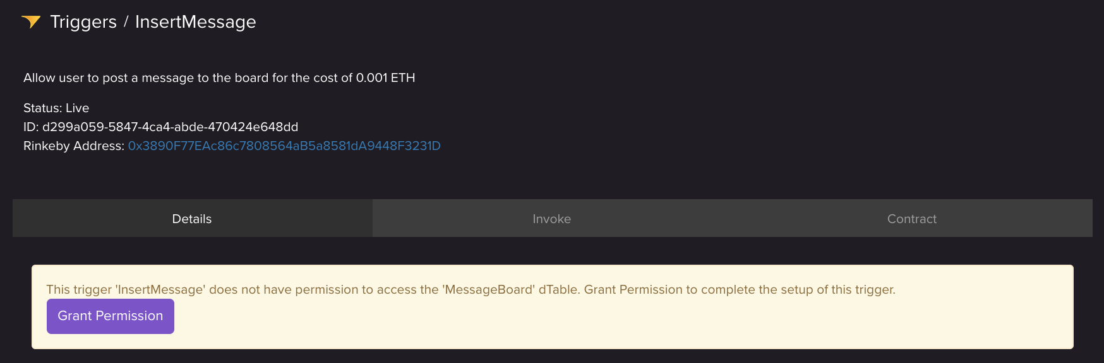The width and height of the screenshot is (1104, 363).
Task: Click the InsertMessage breadcrumb title
Action: coord(195,22)
